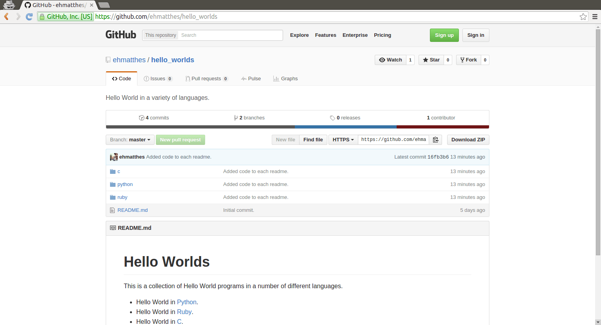
Task: Click the gray segment of the language bar
Action: coord(200,127)
